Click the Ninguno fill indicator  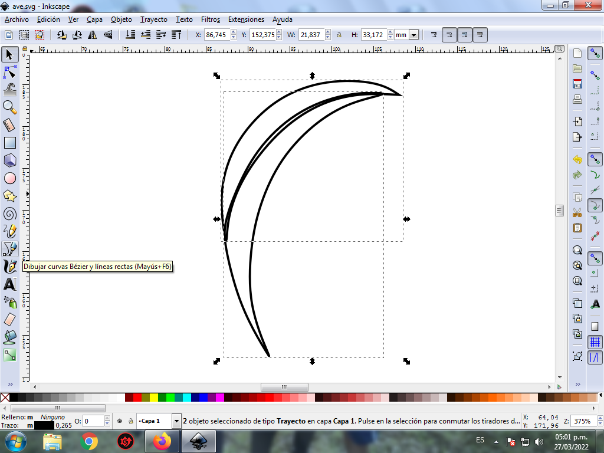(x=52, y=417)
